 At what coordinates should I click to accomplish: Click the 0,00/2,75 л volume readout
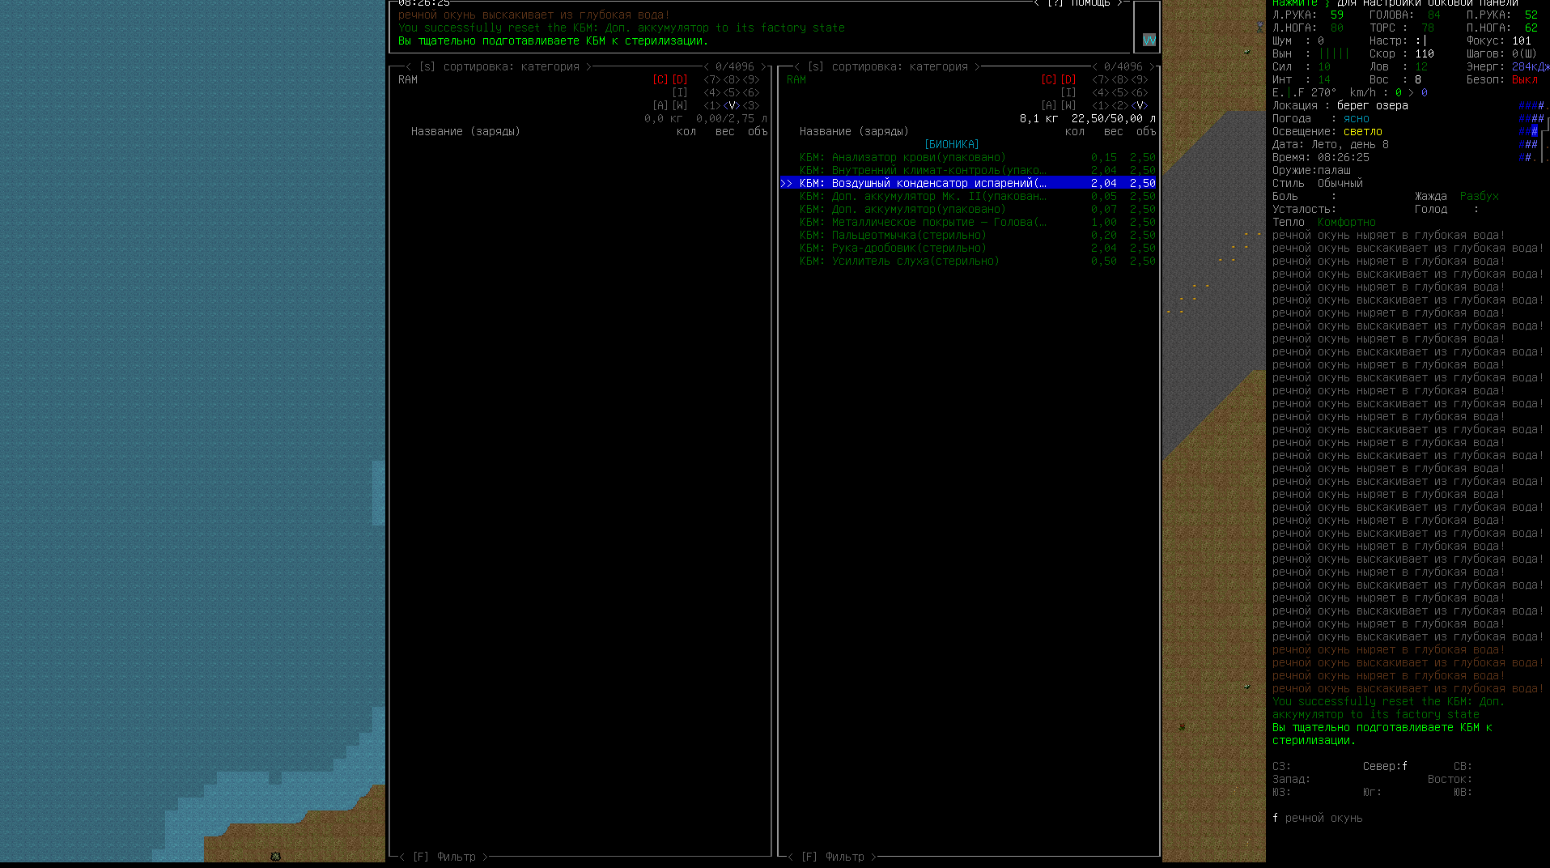pyautogui.click(x=732, y=118)
